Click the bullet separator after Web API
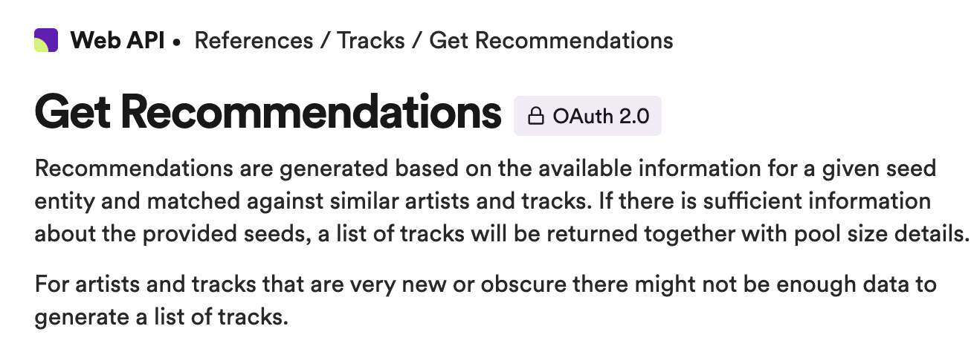Screen dimensions: 974x352 pos(177,42)
